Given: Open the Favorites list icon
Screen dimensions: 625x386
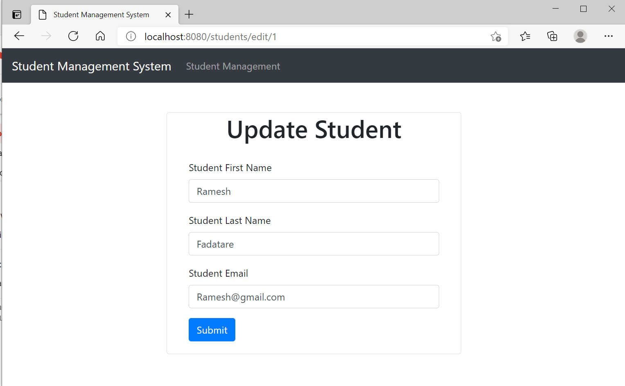Looking at the screenshot, I should tap(525, 36).
